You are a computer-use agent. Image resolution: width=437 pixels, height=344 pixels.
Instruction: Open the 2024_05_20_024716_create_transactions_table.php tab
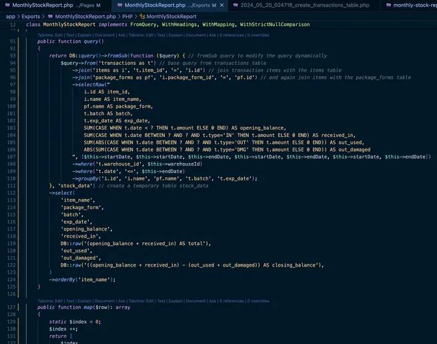click(x=304, y=5)
